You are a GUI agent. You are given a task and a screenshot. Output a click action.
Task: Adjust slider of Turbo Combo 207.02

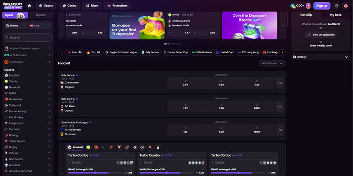coord(167,173)
